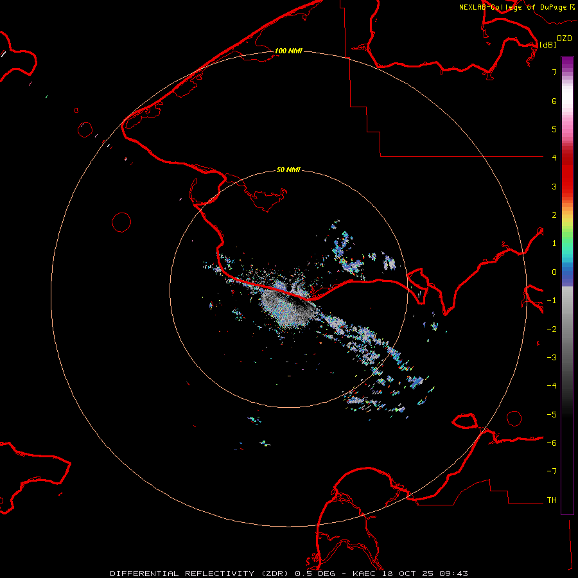Click the "4" tick label on the scale

[554, 158]
